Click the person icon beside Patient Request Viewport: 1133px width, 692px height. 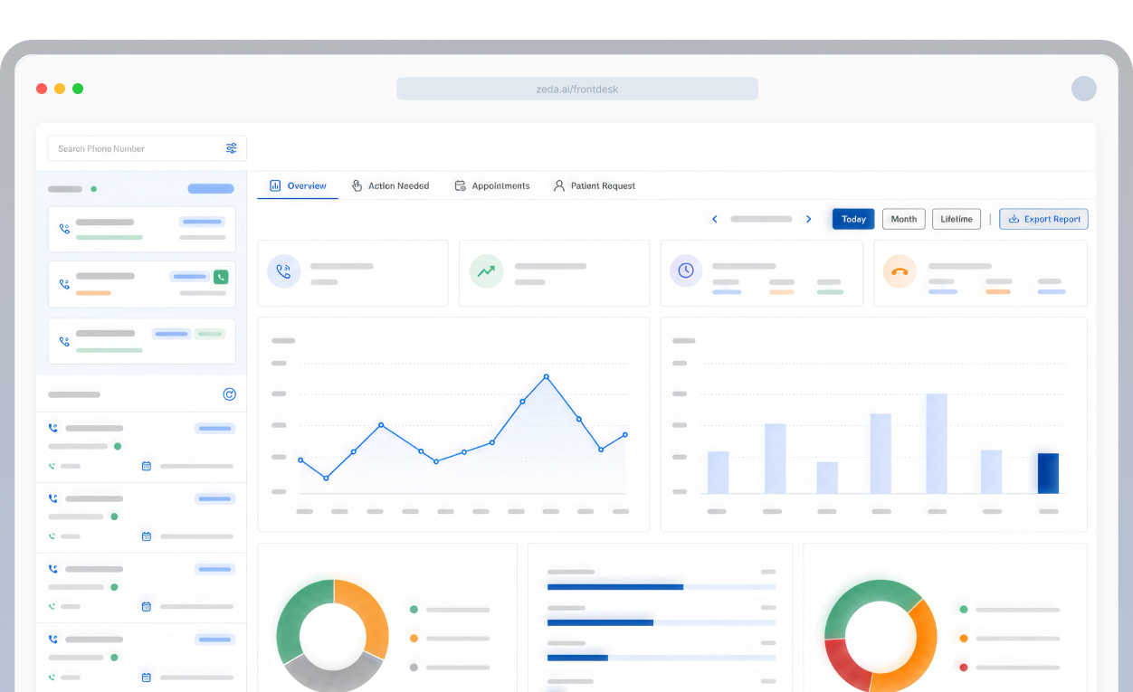tap(559, 185)
